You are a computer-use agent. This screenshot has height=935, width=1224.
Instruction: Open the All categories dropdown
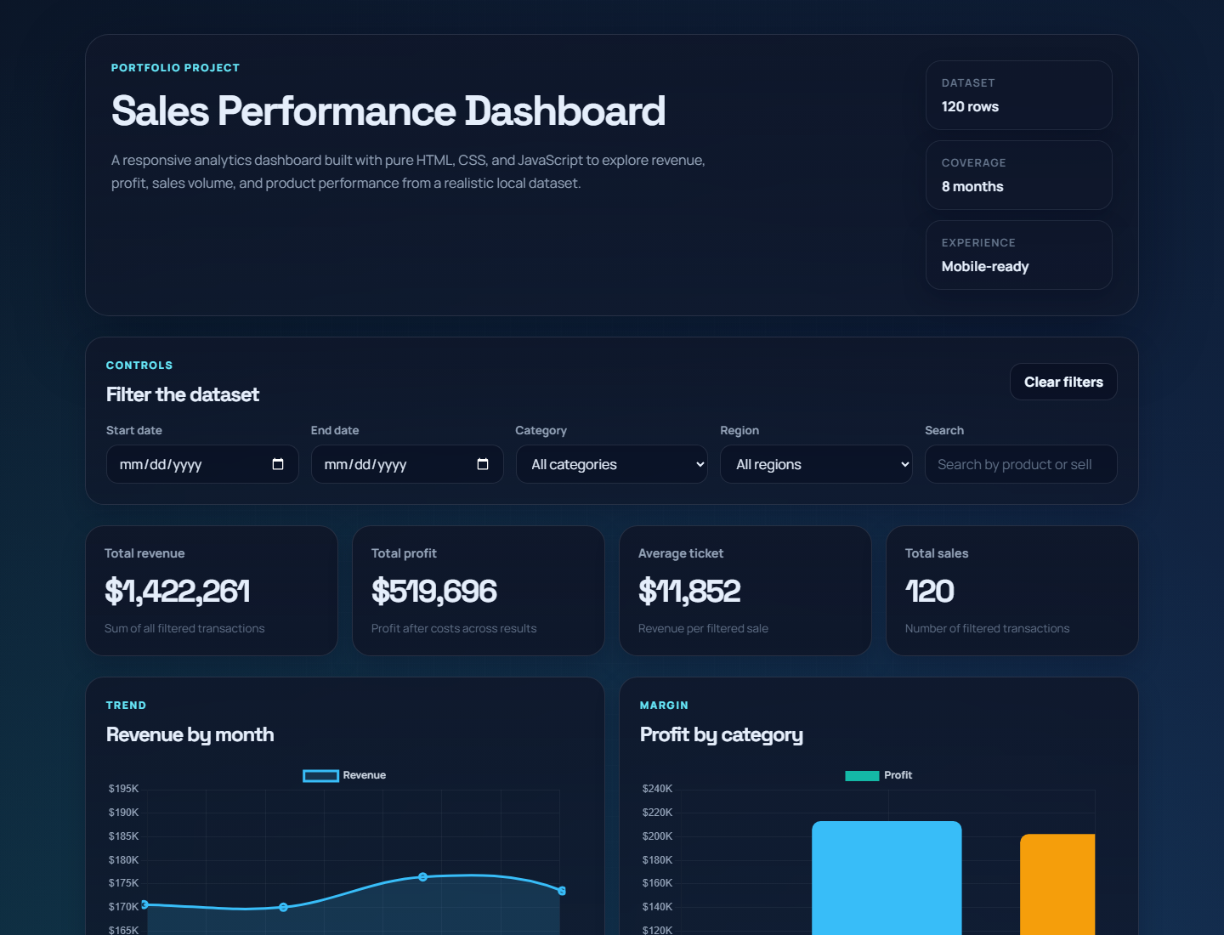point(612,464)
